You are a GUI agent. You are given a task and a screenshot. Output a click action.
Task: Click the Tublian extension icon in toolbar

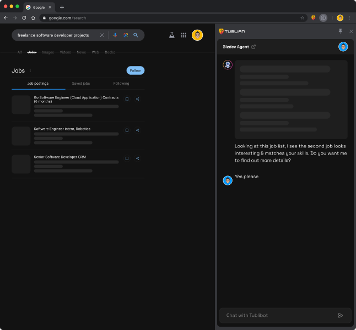(314, 18)
